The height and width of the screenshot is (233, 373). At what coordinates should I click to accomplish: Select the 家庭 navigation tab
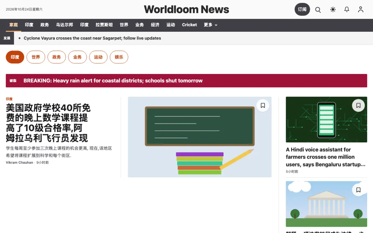pos(14,25)
